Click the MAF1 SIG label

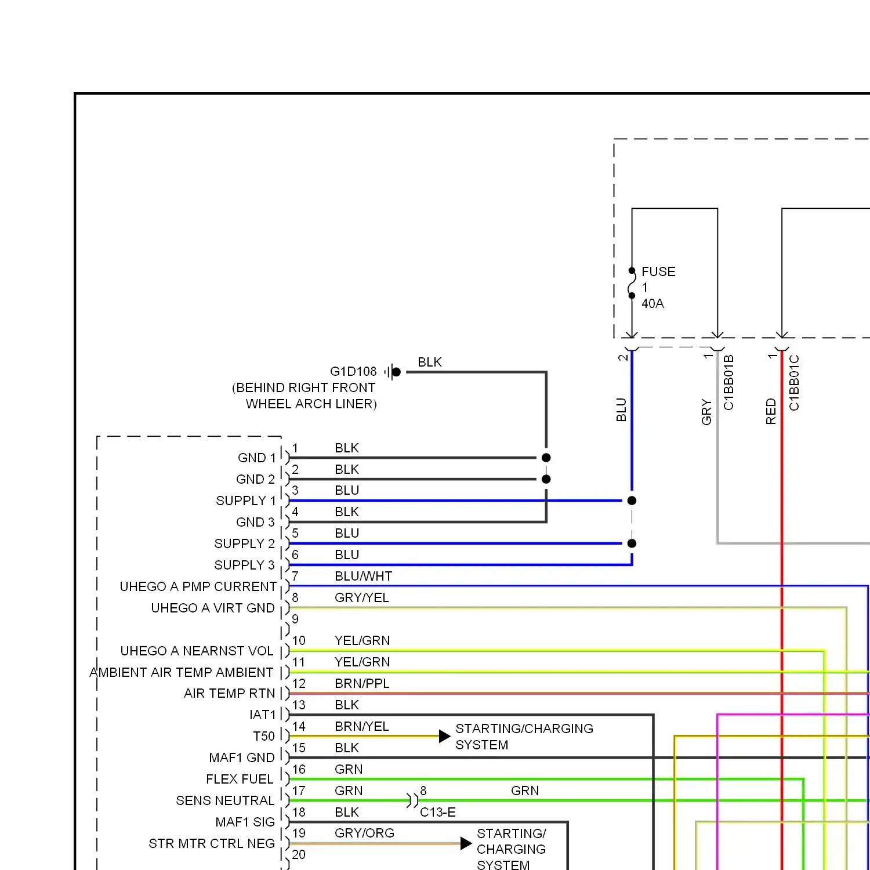(x=245, y=822)
